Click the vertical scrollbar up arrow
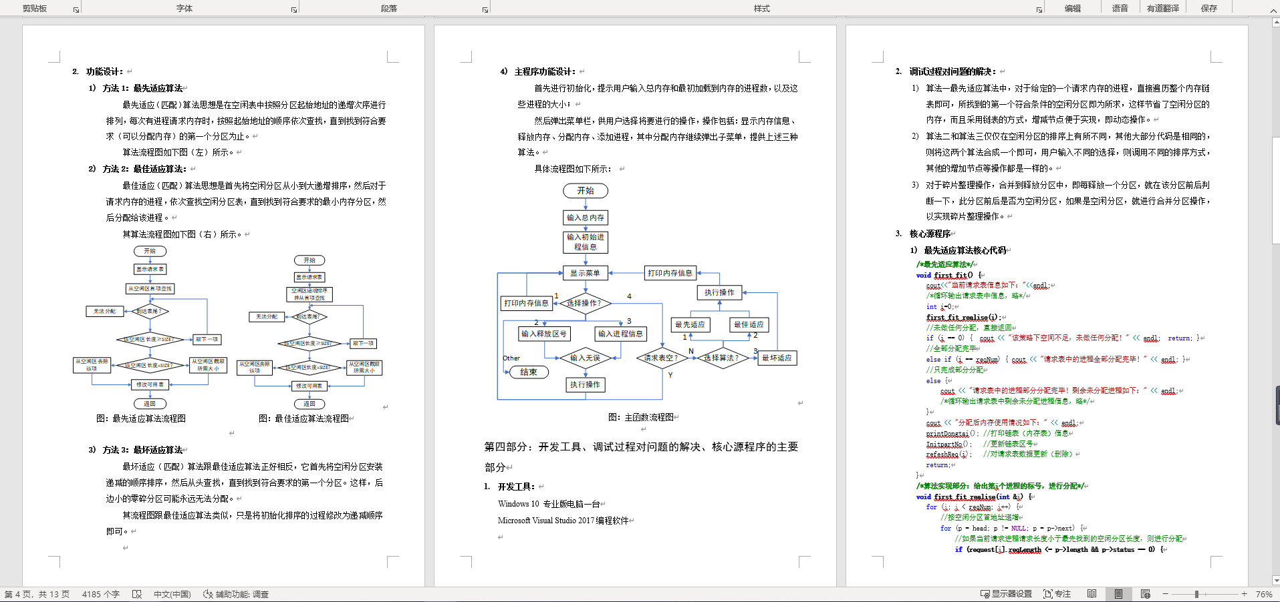The width and height of the screenshot is (1280, 602). coord(1275,22)
